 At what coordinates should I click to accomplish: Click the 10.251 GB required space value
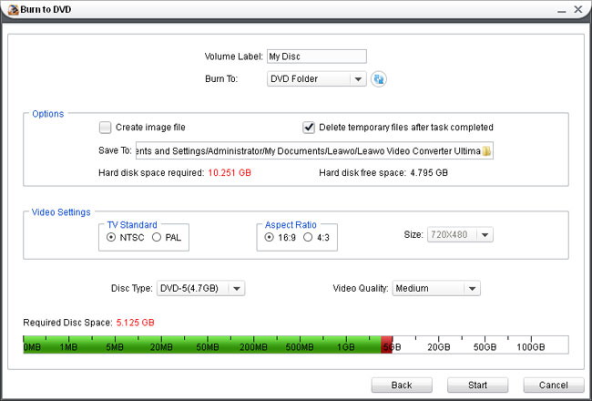tap(230, 173)
